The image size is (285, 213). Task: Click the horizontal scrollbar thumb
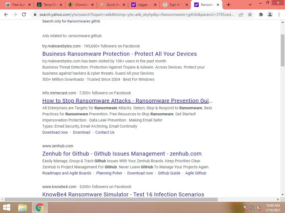111,200
